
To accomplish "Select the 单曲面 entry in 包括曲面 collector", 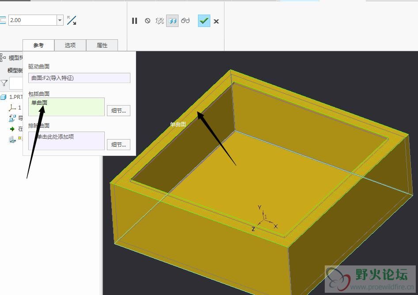I will 39,102.
